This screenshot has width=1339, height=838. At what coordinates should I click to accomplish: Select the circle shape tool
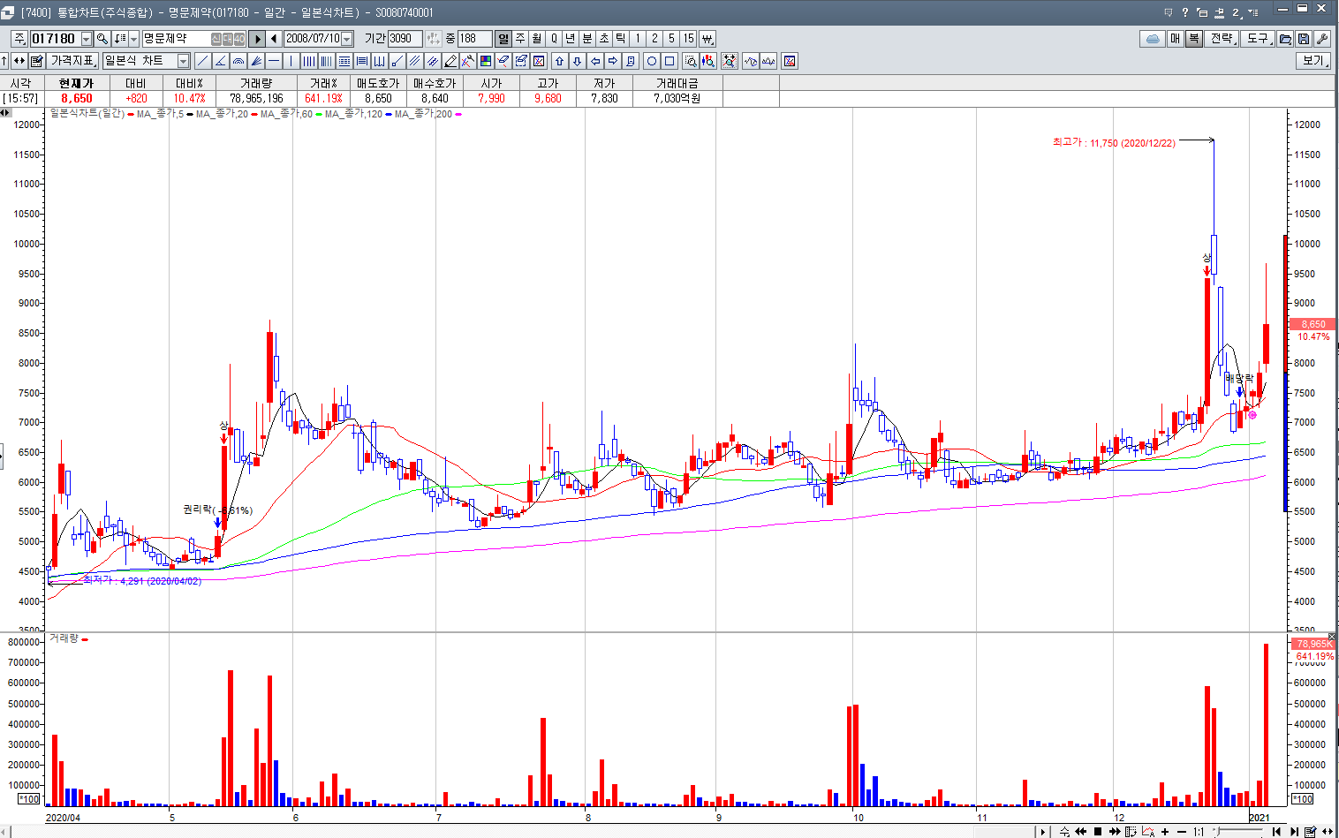click(651, 61)
